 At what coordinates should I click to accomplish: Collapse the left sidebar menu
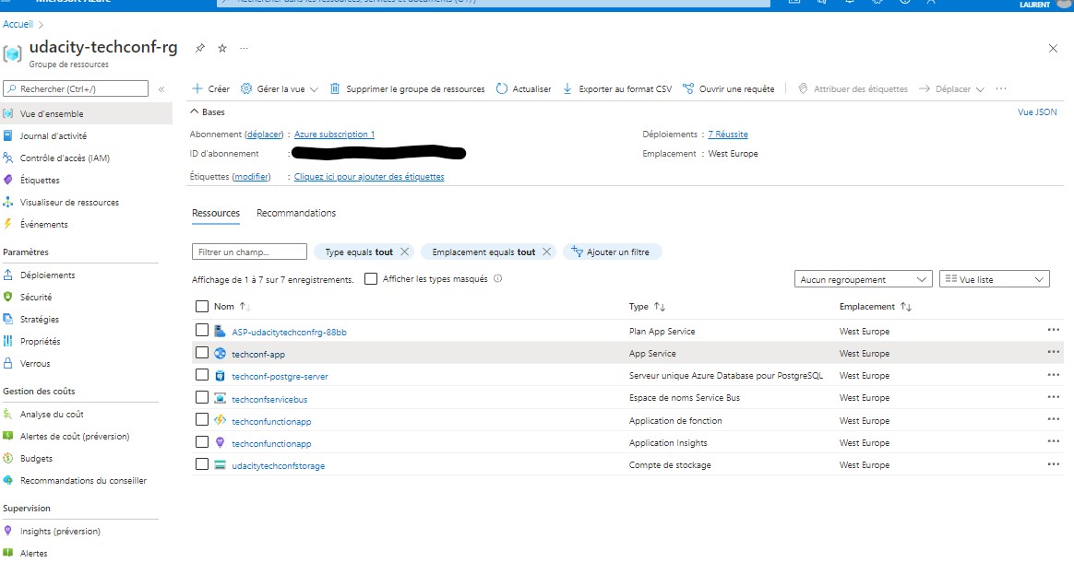[161, 88]
